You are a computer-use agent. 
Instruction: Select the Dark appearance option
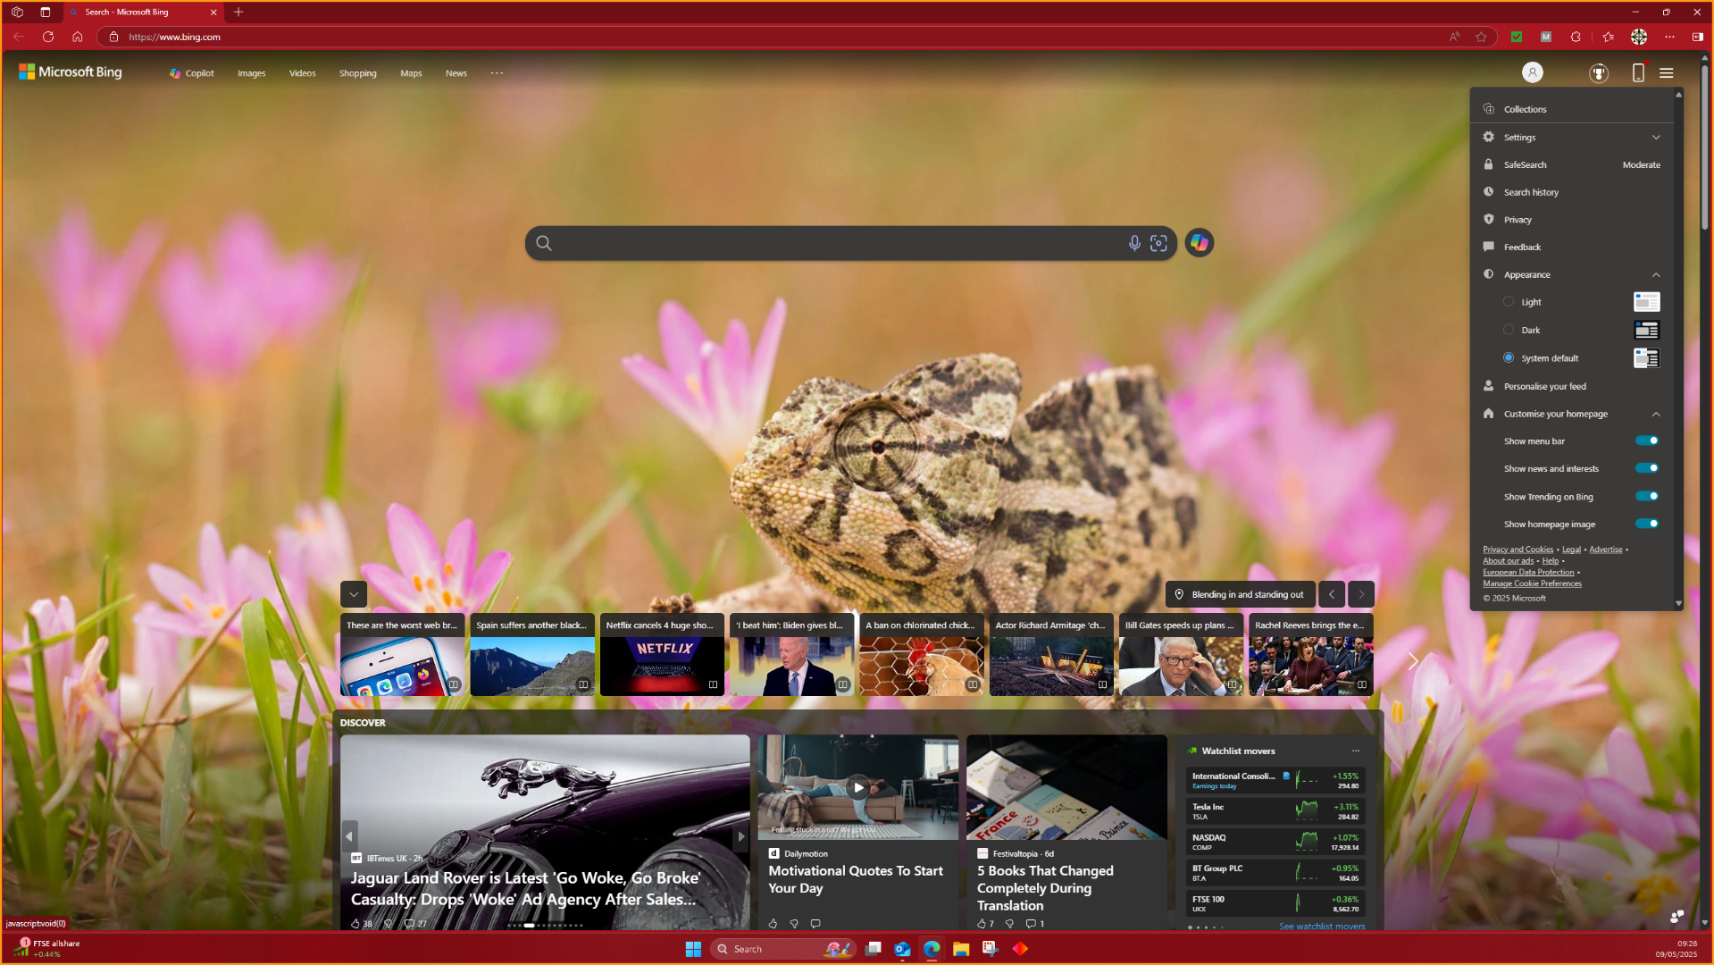(x=1509, y=330)
